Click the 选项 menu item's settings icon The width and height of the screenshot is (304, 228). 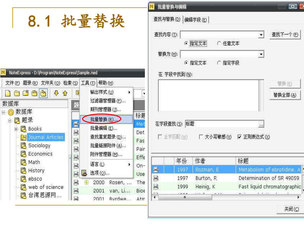coord(84,173)
